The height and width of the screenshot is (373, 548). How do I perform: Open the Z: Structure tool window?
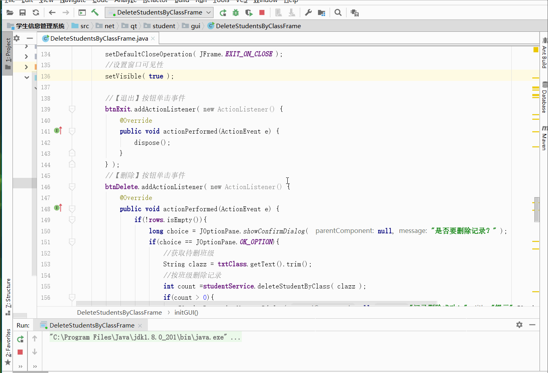8,297
